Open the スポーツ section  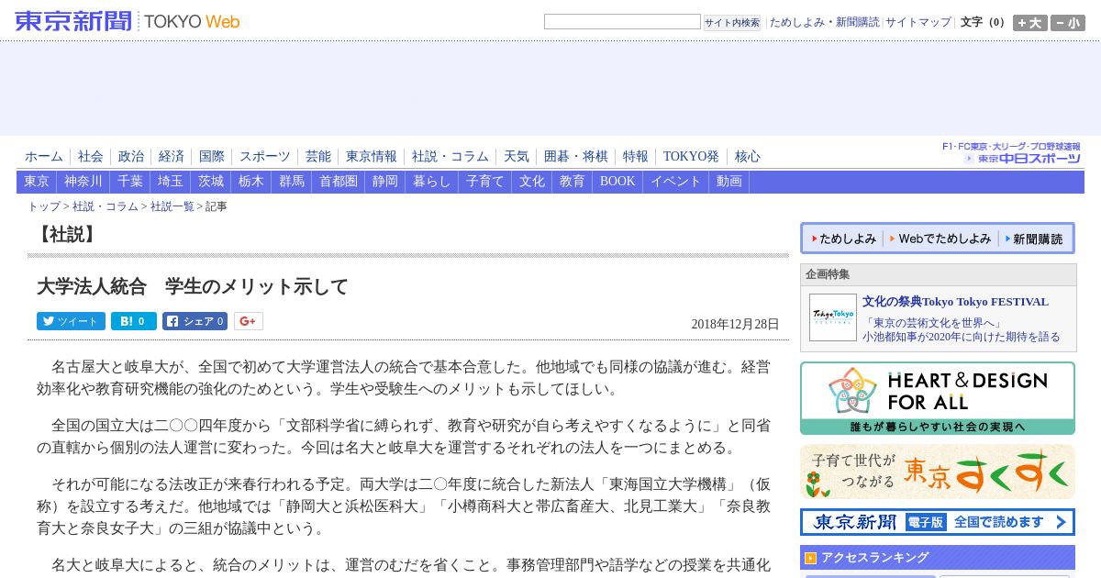point(265,156)
